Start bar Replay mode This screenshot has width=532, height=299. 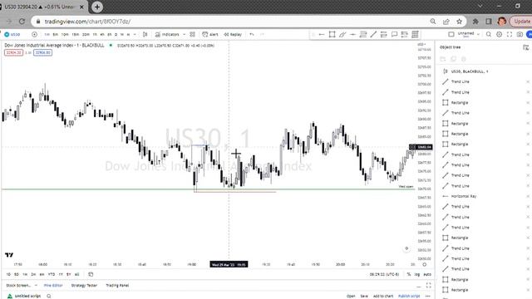[x=233, y=35]
